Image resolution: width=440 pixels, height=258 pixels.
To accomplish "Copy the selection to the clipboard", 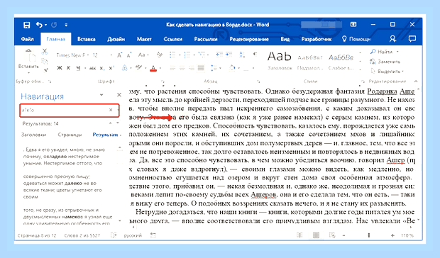I will [x=44, y=61].
